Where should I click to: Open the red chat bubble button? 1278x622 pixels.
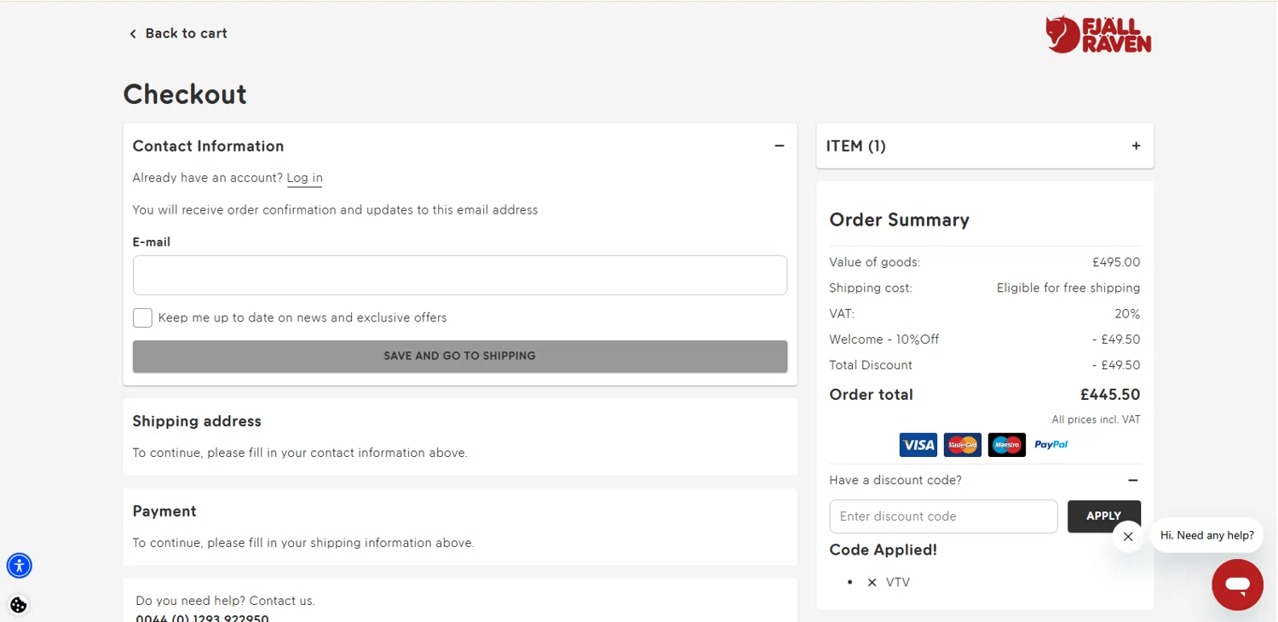[1237, 585]
